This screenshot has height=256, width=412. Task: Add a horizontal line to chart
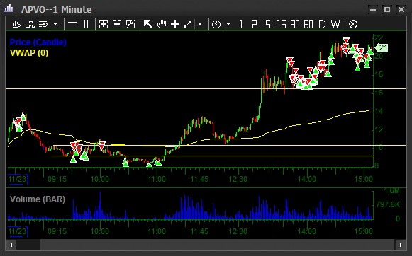[x=72, y=24]
